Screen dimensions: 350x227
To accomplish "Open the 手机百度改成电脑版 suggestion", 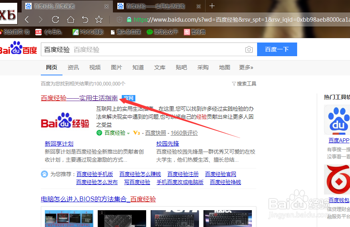I will (180, 182).
